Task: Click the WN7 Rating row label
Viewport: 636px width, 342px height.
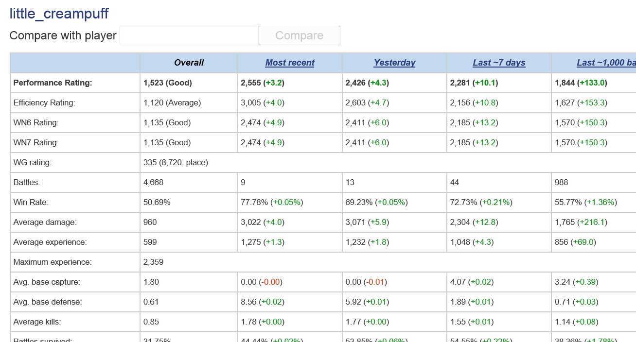Action: point(36,142)
